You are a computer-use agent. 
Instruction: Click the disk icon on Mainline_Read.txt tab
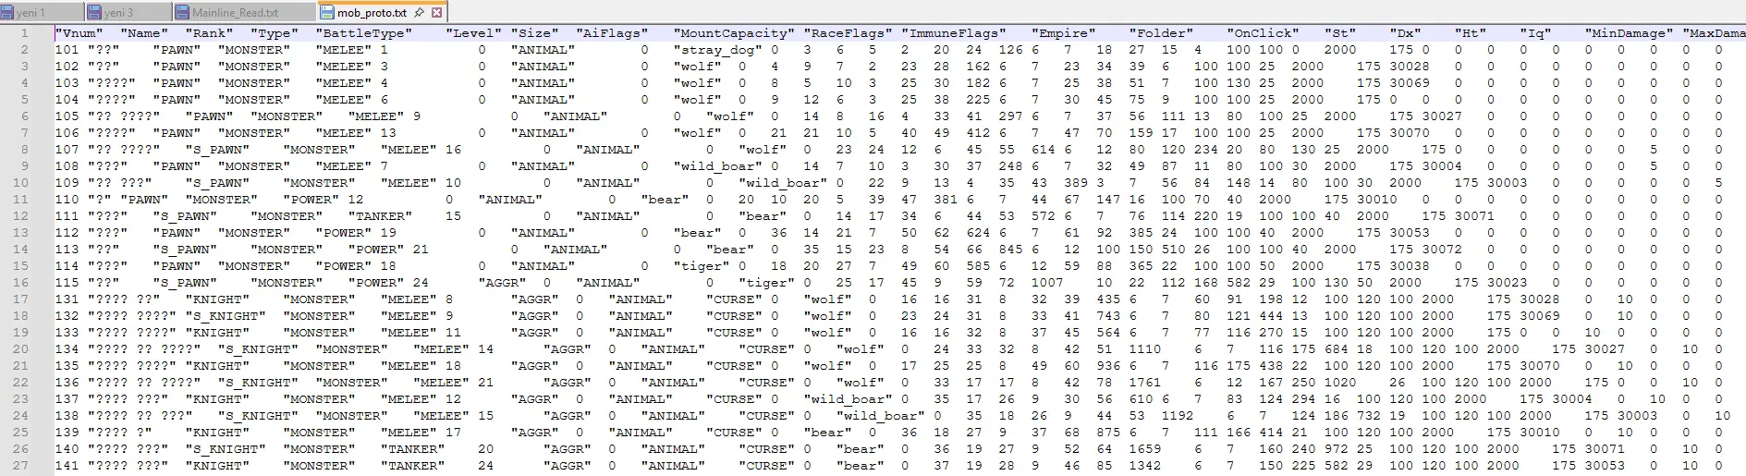183,13
